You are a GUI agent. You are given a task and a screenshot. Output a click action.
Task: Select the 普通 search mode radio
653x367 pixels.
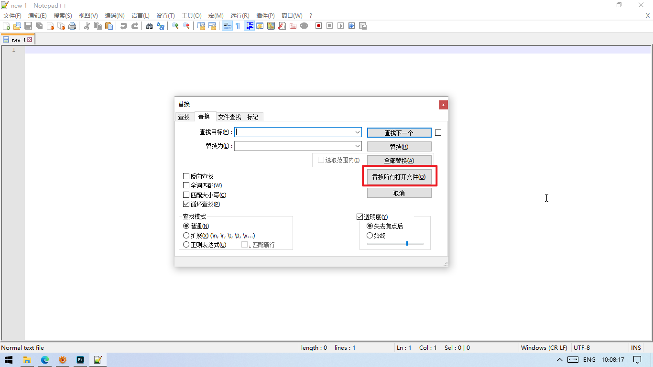pos(186,226)
